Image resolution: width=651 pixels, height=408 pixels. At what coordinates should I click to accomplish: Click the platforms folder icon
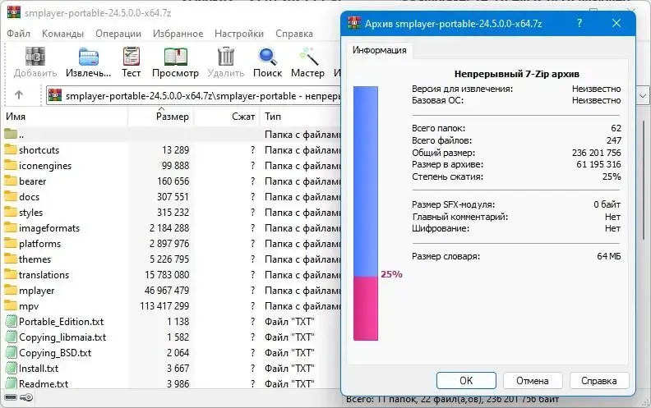click(x=11, y=243)
